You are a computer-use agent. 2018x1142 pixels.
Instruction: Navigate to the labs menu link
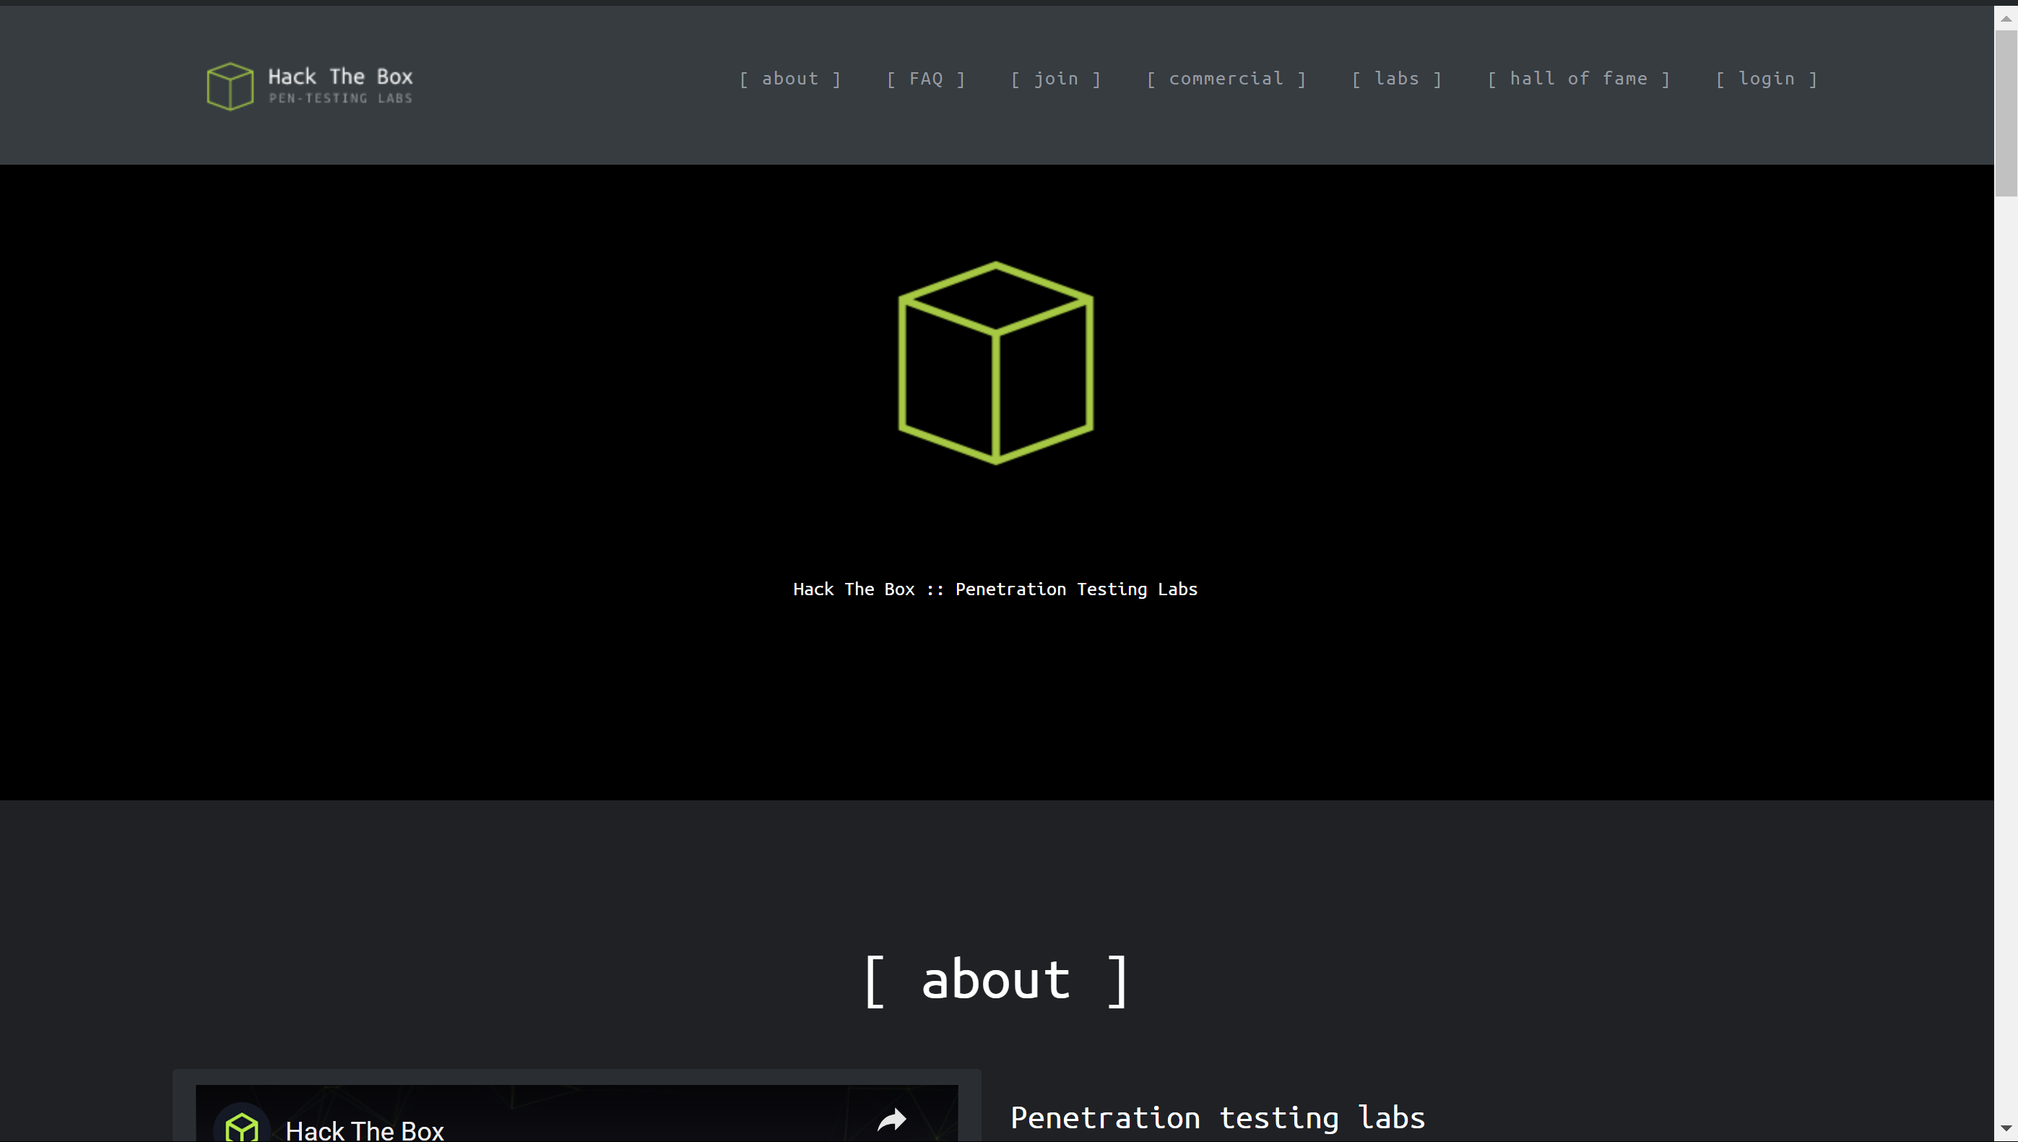tap(1396, 79)
